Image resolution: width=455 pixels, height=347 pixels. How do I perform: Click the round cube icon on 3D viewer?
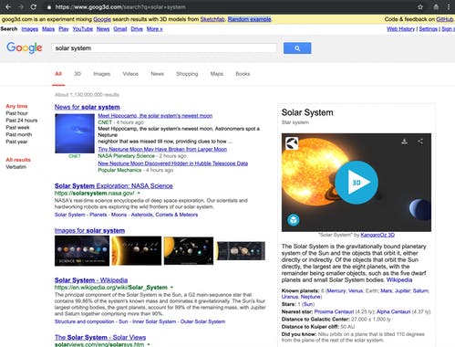(294, 220)
